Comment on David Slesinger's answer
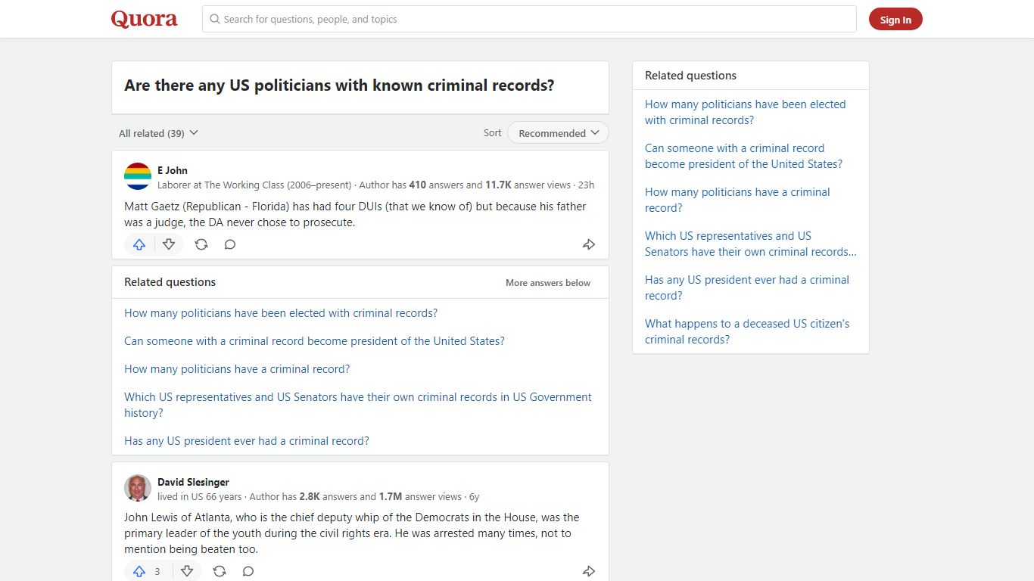 [x=248, y=571]
